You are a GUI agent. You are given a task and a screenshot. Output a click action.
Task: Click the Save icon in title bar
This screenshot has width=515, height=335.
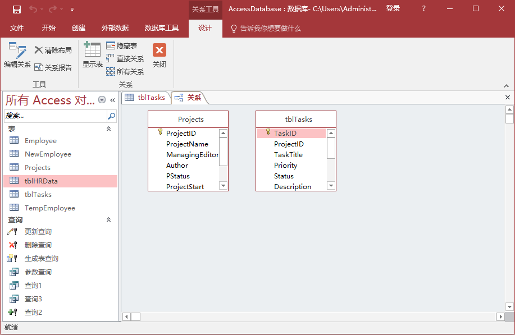17,9
